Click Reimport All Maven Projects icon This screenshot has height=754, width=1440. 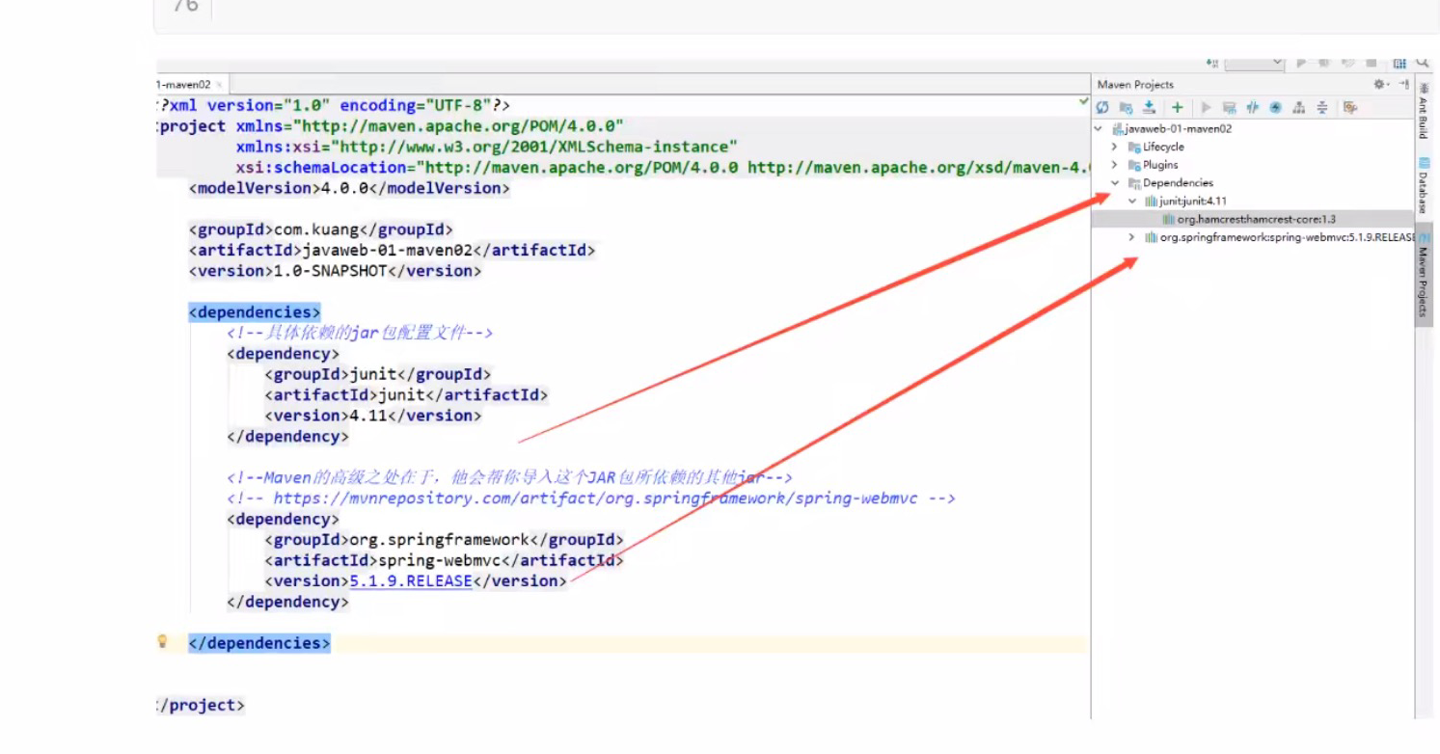(x=1102, y=107)
